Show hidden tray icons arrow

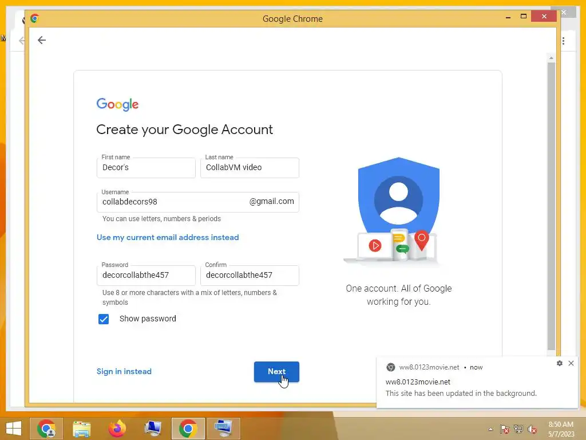(490, 429)
